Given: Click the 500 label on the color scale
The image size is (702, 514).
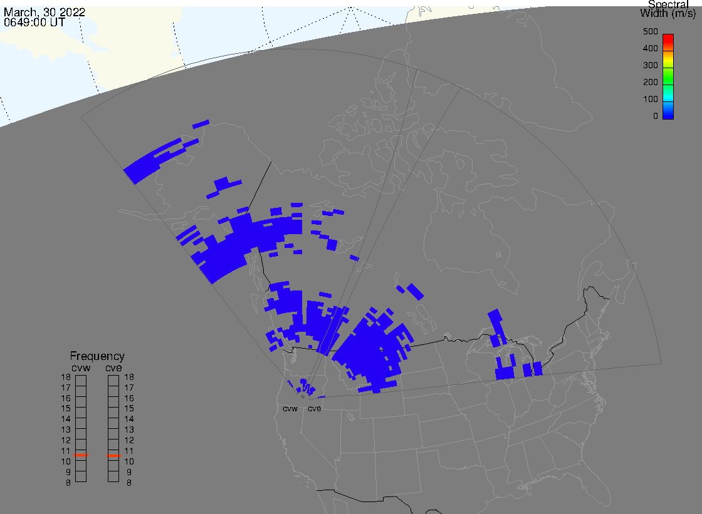Looking at the screenshot, I should pos(650,31).
